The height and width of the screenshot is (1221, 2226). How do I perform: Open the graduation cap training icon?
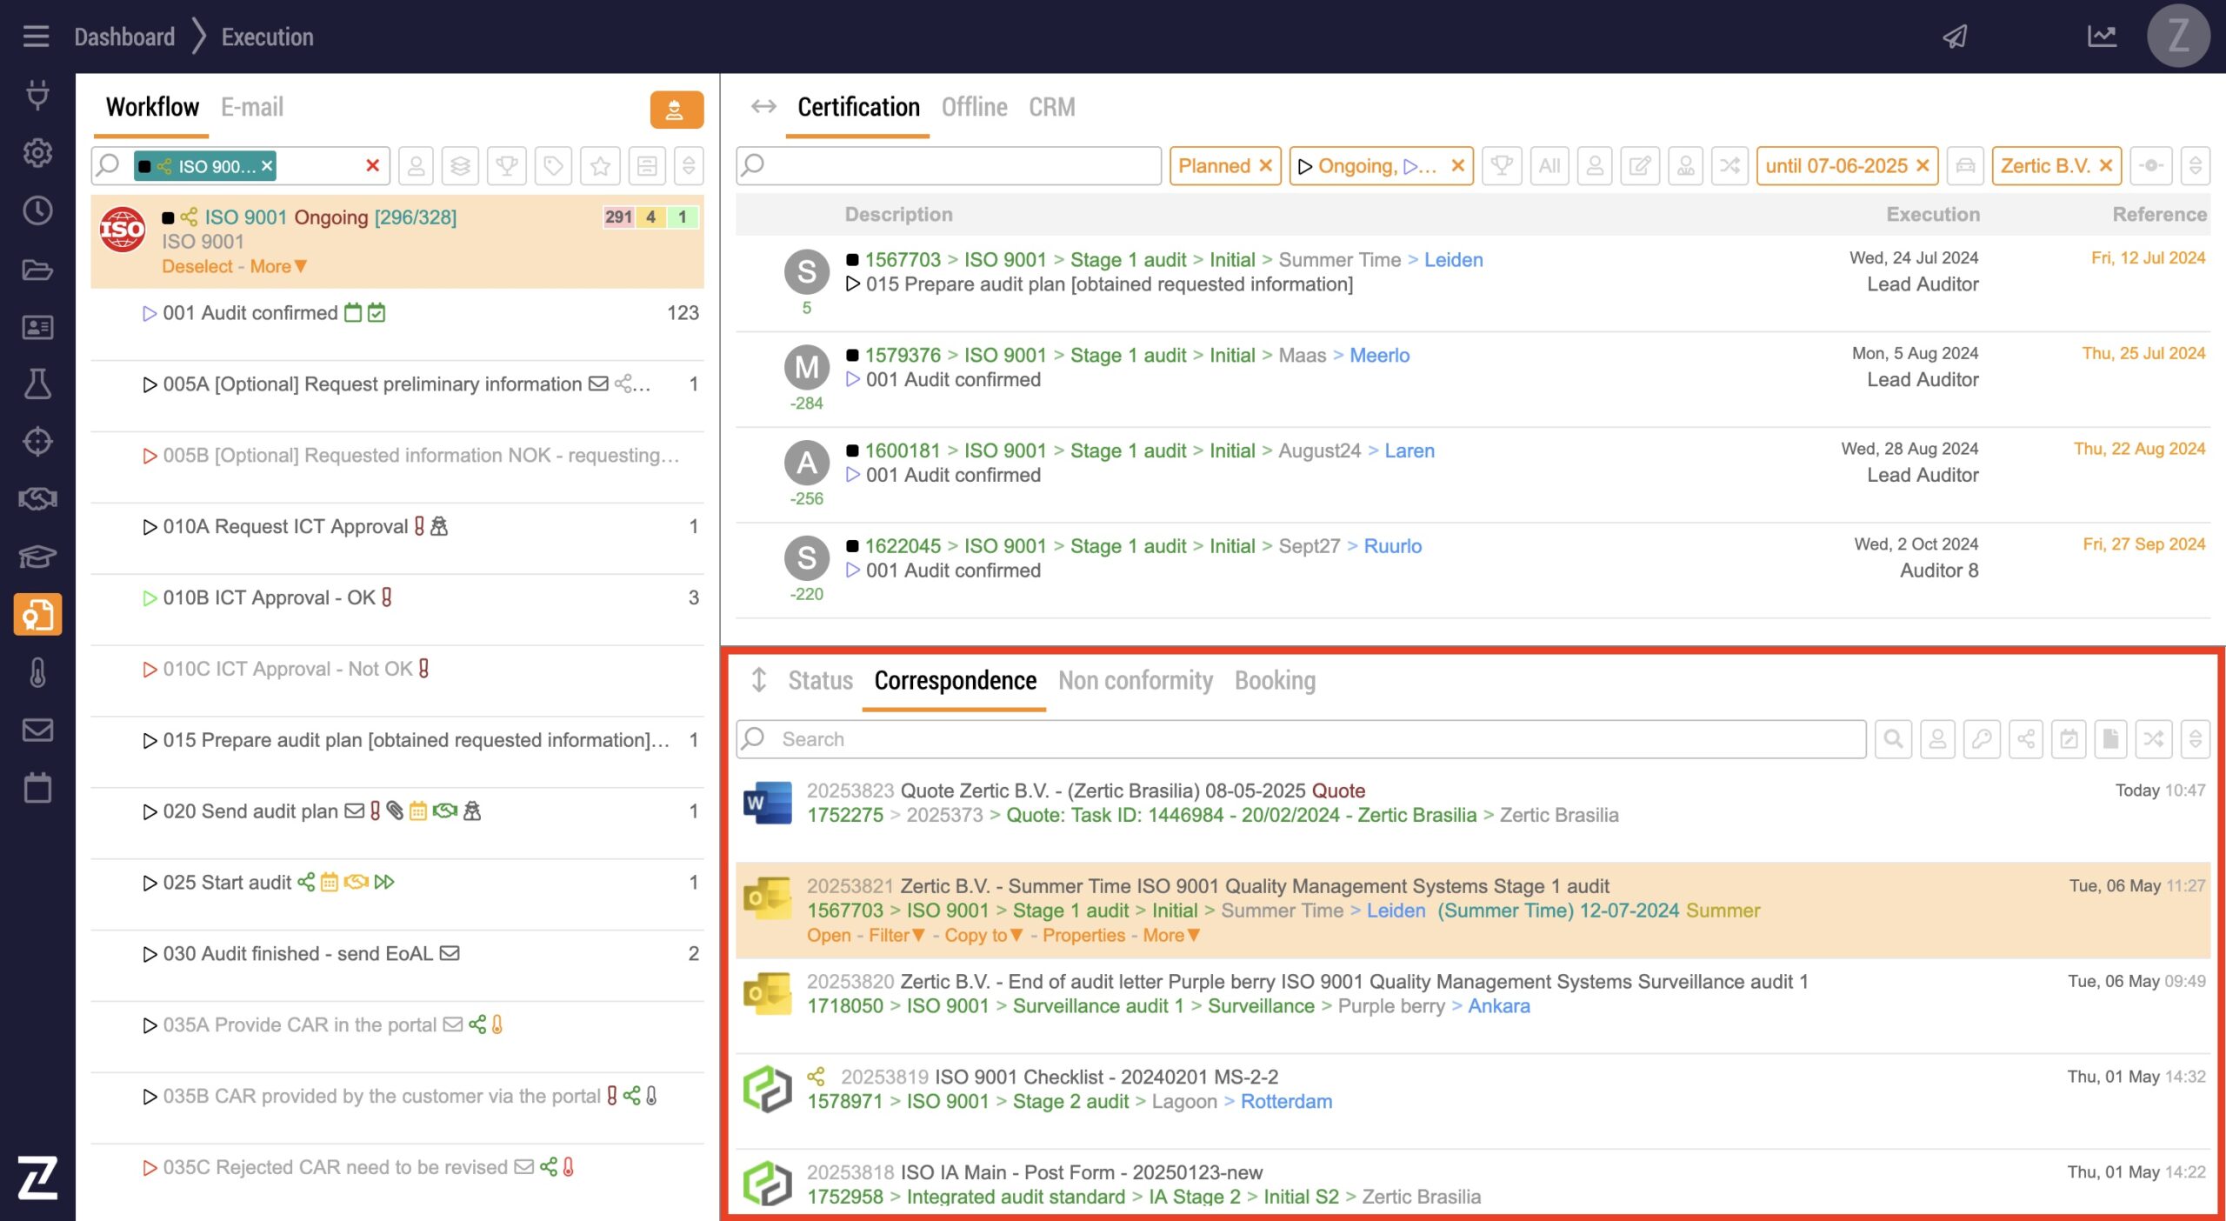(37, 557)
